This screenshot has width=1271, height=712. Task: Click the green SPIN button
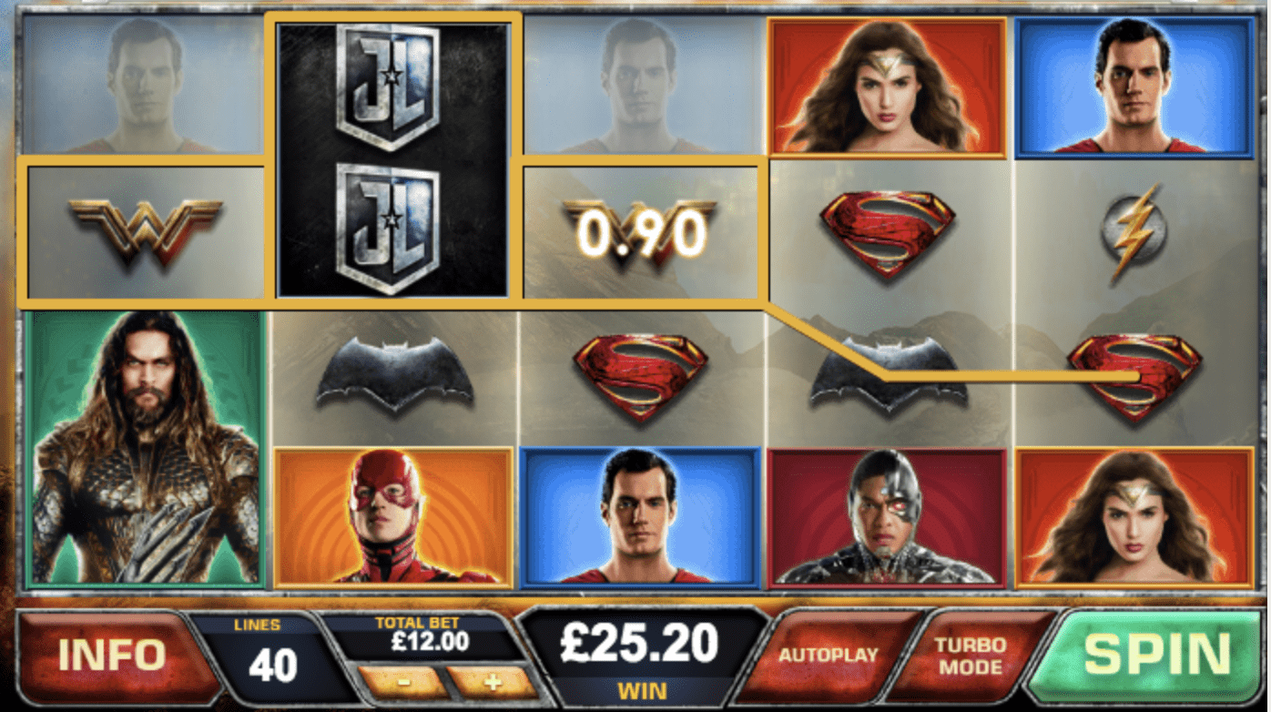pyautogui.click(x=1157, y=654)
